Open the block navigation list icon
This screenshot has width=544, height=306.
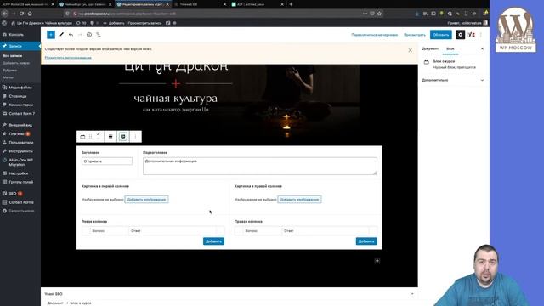pos(99,35)
